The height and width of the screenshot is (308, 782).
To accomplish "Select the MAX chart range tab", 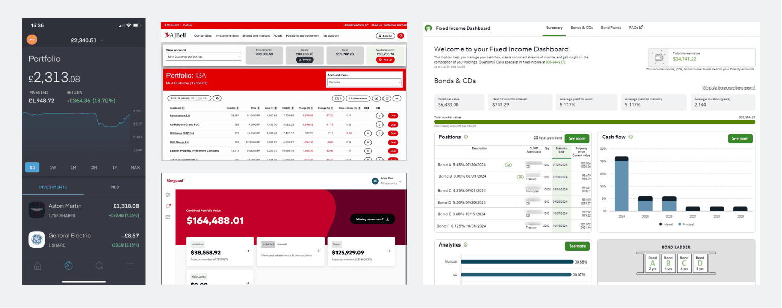I will tap(135, 167).
